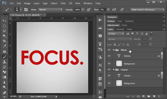This screenshot has height=99, width=167.
Task: Select the Elliptical Marquee tool
Action: click(4, 26)
